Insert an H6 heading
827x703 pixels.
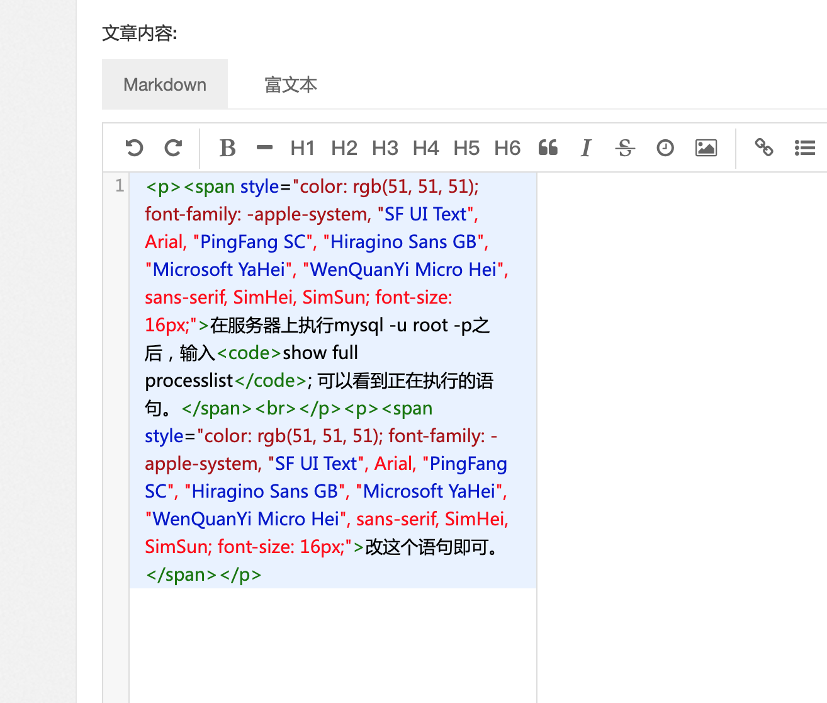508,148
